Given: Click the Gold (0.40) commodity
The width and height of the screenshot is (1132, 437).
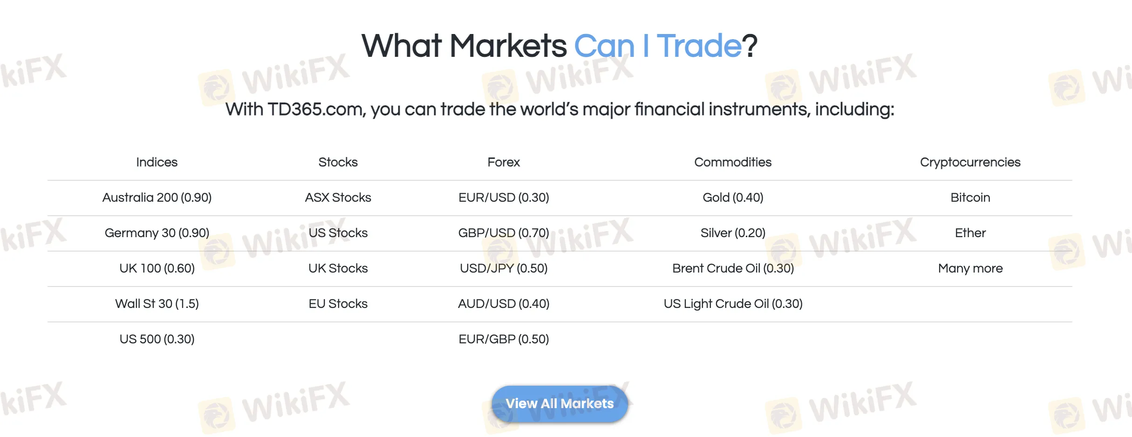Looking at the screenshot, I should click(732, 198).
